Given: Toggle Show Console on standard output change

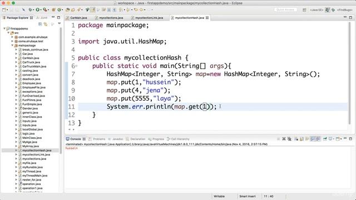Looking at the screenshot, I should [x=313, y=139].
